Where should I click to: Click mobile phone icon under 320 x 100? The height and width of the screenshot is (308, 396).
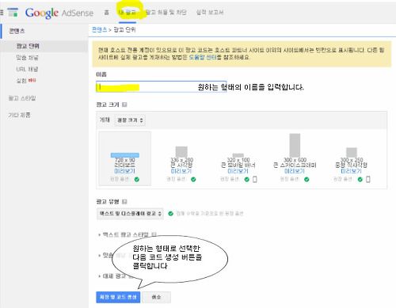pos(255,180)
